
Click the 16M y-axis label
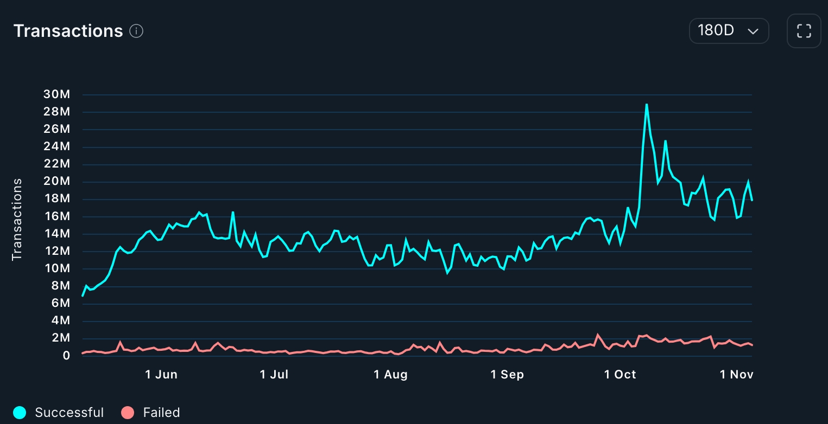click(56, 216)
